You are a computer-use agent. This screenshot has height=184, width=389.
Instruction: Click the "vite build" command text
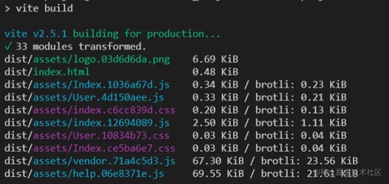tap(44, 8)
